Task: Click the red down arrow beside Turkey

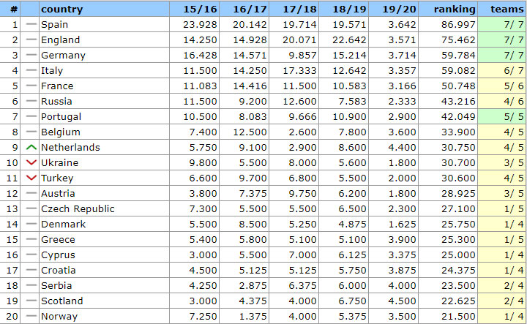Action: point(31,178)
